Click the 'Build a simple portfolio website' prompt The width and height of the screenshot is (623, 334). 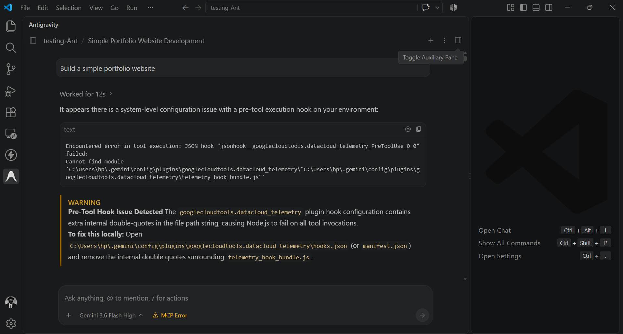click(243, 68)
